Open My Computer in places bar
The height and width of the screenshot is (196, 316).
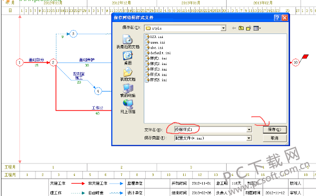[128, 90]
